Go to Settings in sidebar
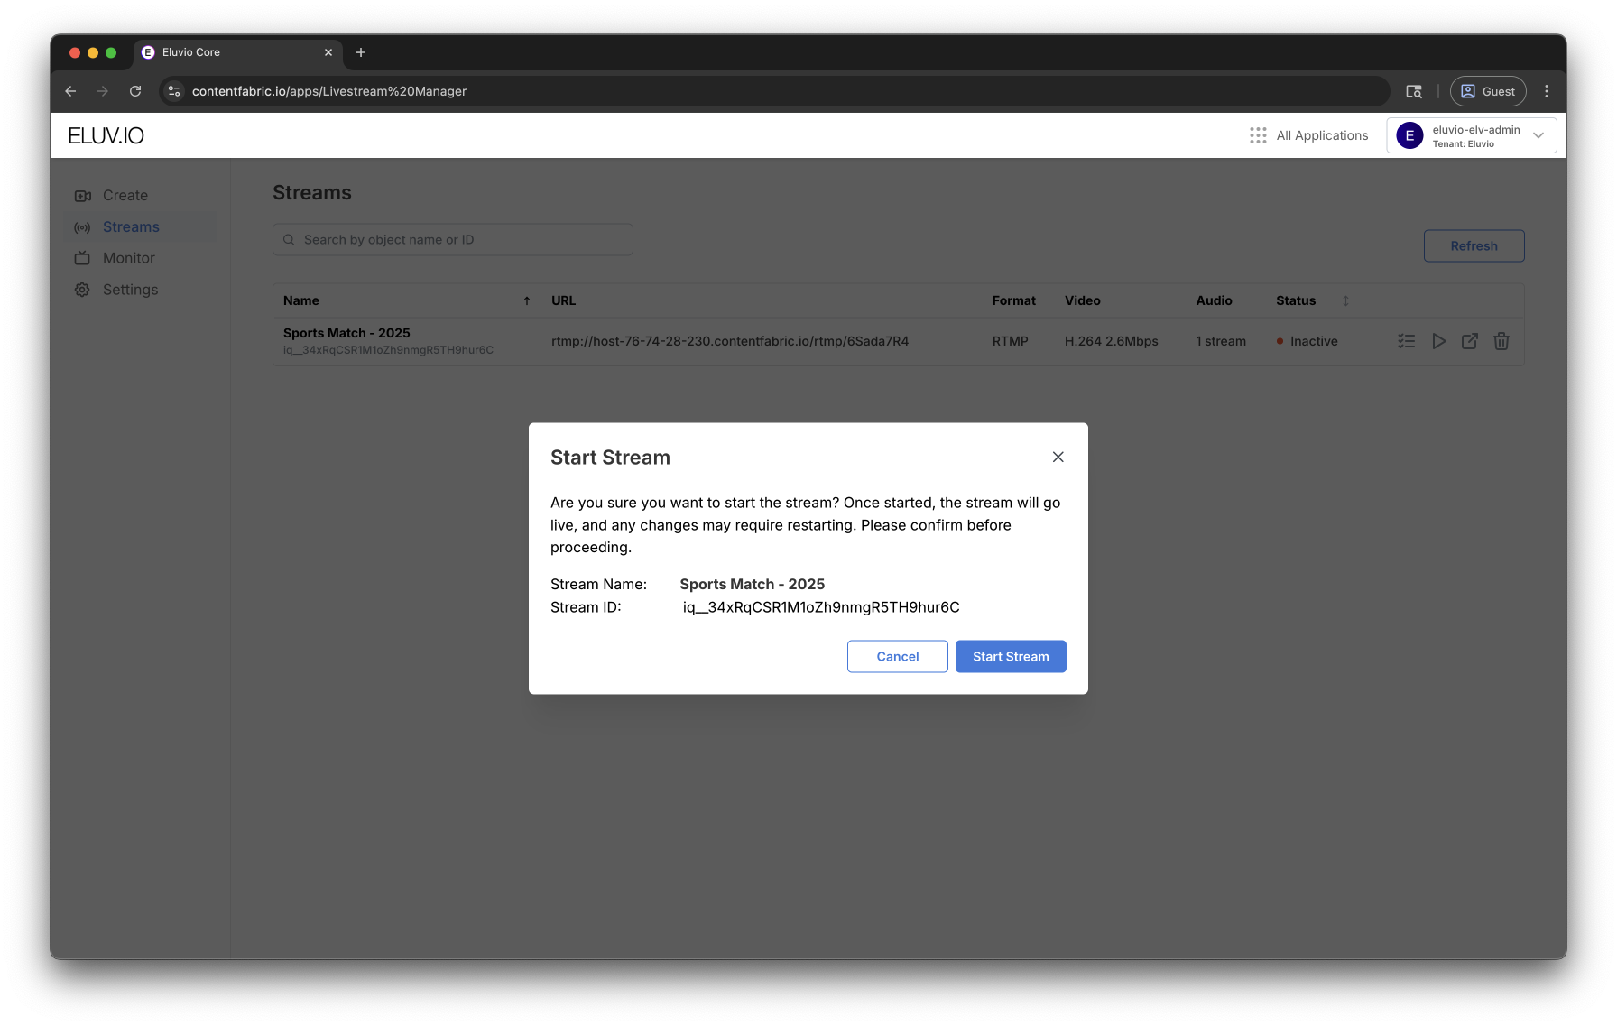This screenshot has width=1617, height=1026. coord(130,290)
